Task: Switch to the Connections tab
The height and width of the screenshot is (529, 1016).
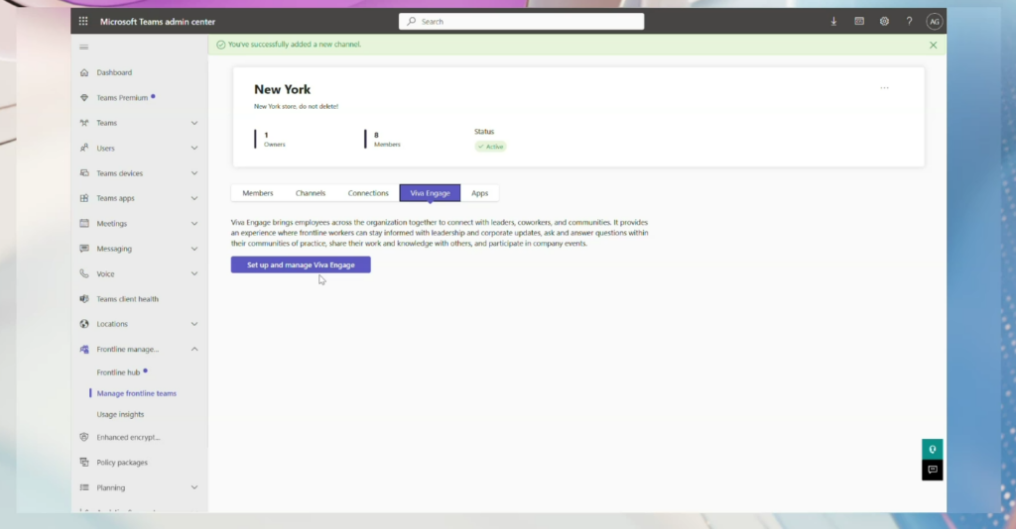Action: tap(368, 193)
